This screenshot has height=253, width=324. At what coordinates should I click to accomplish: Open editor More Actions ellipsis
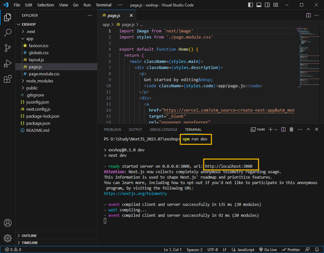click(x=317, y=15)
